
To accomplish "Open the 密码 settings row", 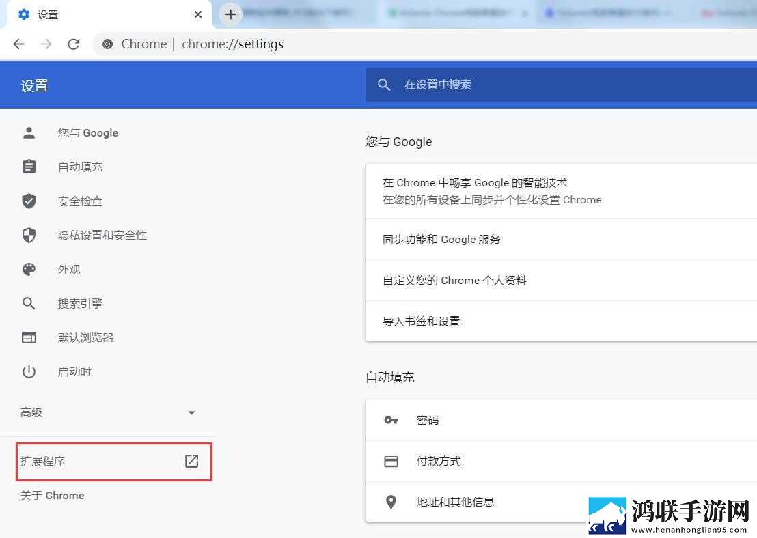I will (561, 421).
